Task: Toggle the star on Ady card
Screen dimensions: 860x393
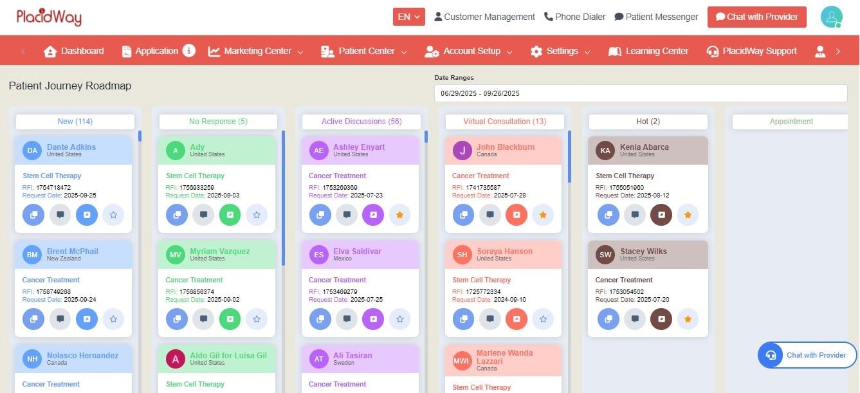Action: click(257, 215)
